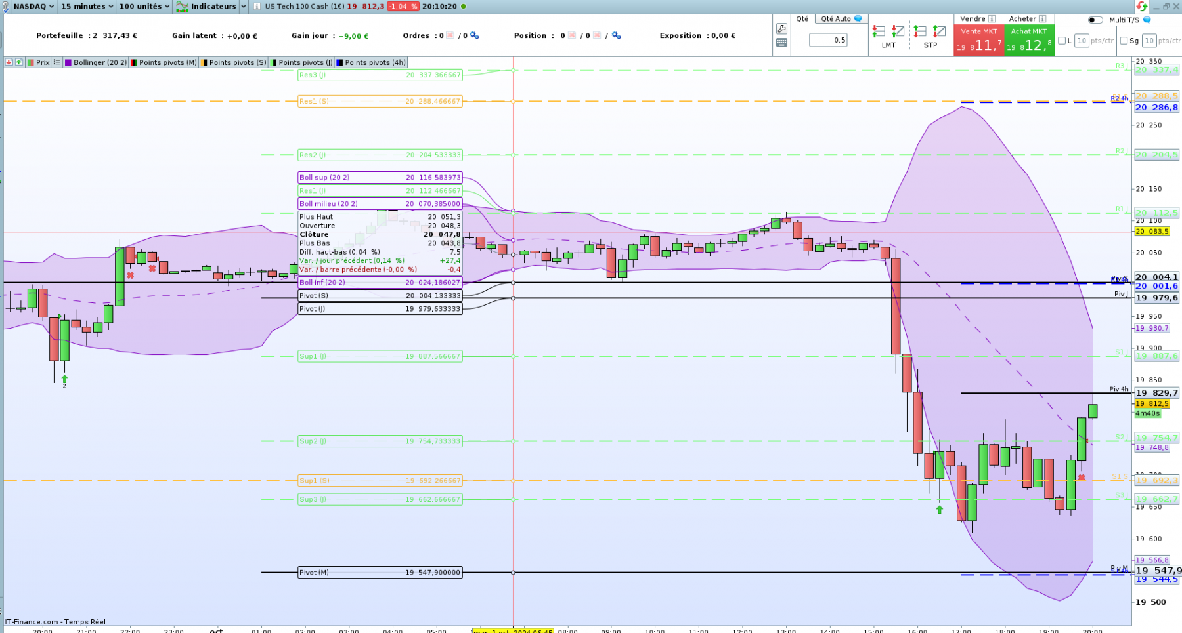Click the chart indicator list icon
The height and width of the screenshot is (633, 1182).
(57, 62)
